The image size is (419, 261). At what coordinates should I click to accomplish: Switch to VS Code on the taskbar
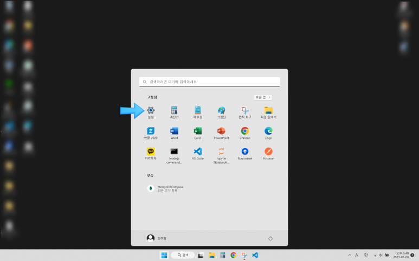(x=255, y=255)
